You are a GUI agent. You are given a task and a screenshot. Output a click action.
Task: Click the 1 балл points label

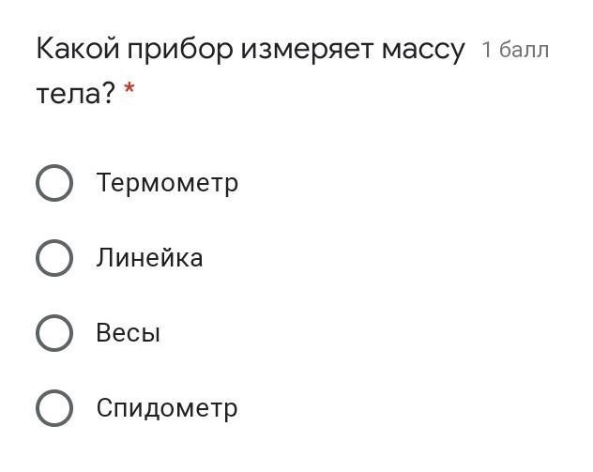coord(515,50)
